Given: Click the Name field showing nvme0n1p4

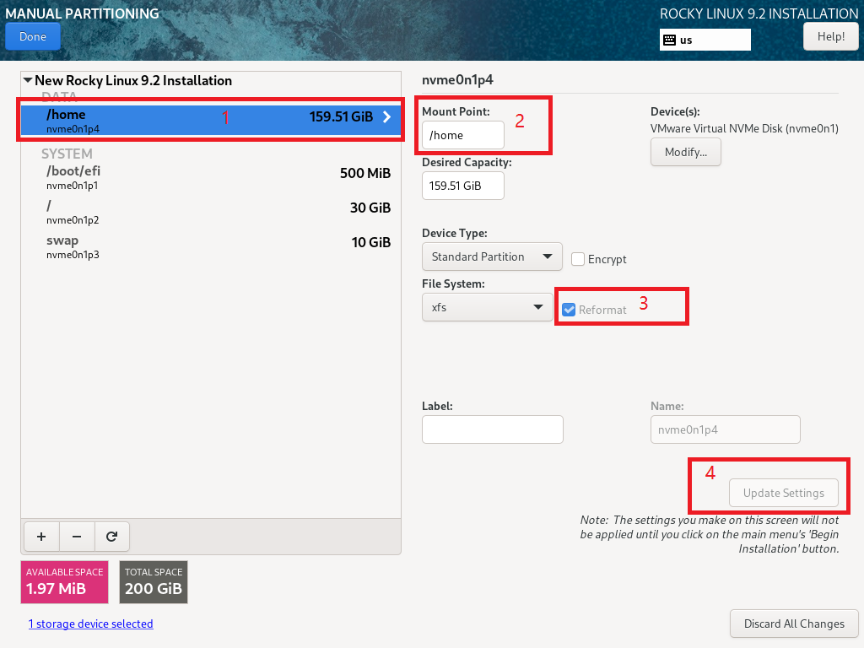Looking at the screenshot, I should 725,429.
